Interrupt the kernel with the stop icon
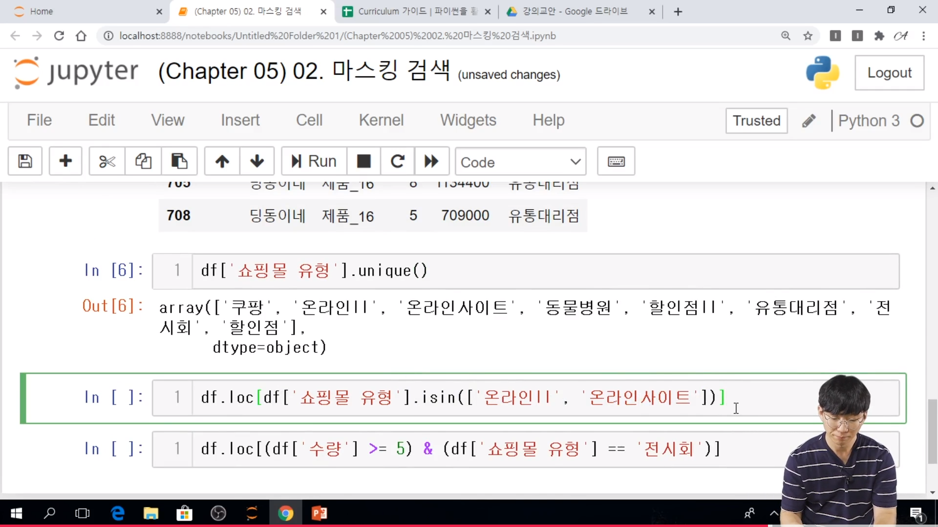 pos(363,161)
